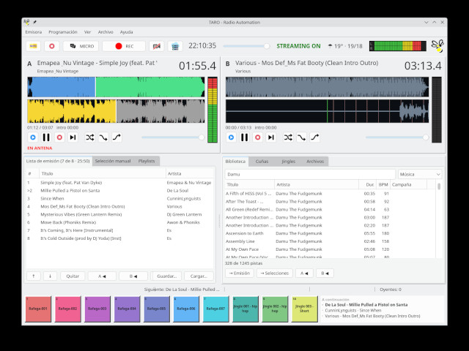Click the → Selecciones button
The width and height of the screenshot is (469, 351).
[x=275, y=273]
